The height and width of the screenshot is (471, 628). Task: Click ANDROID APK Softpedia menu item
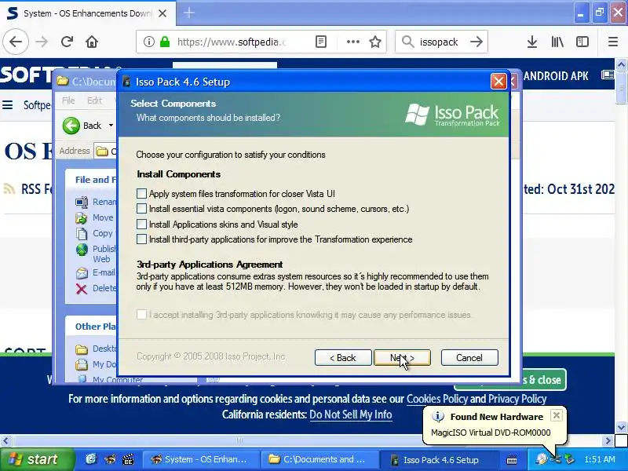tap(556, 76)
